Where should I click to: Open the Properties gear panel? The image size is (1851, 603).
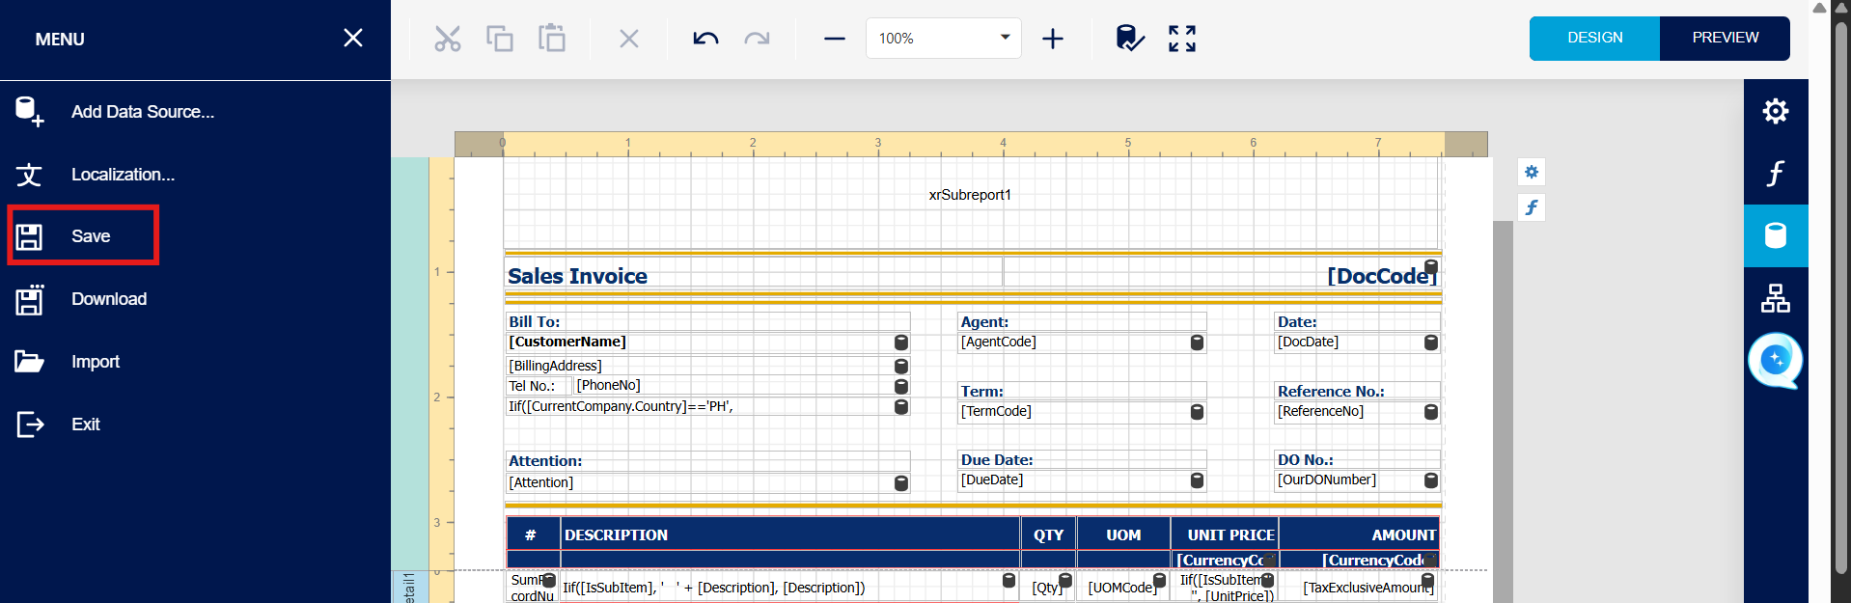point(1776,111)
